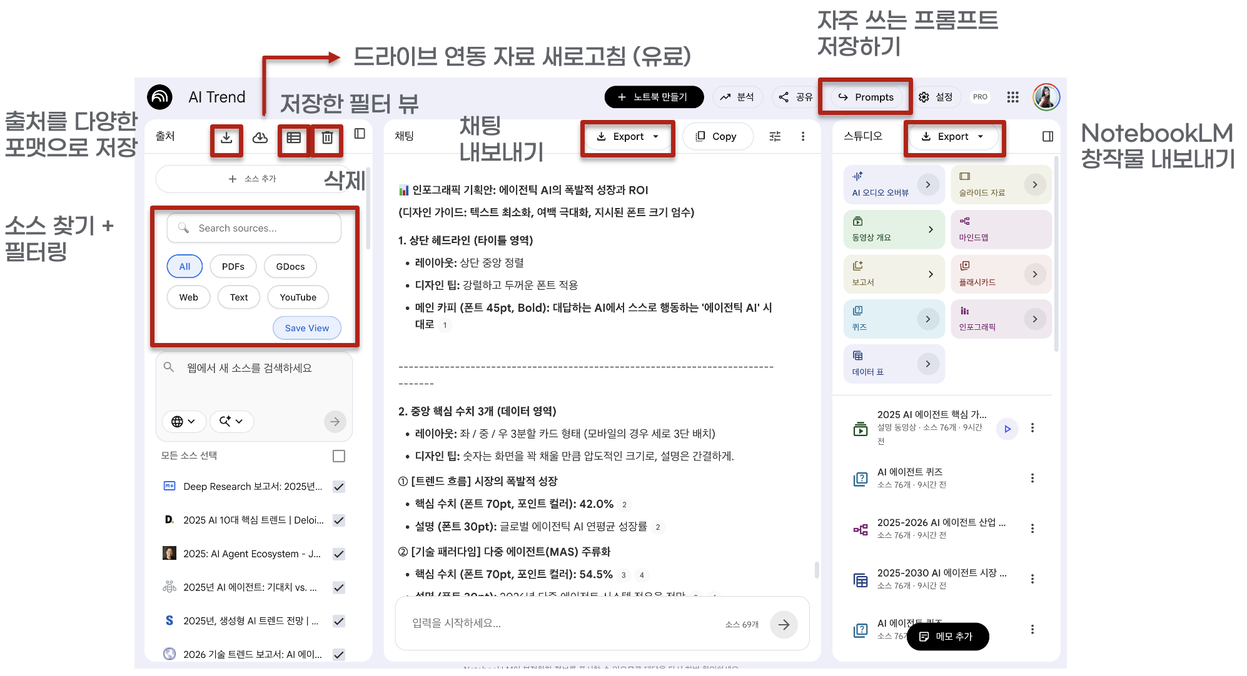The height and width of the screenshot is (676, 1247).
Task: Uncheck the 2025년, 생성형 AI 트렌드 전망 source
Action: [339, 621]
